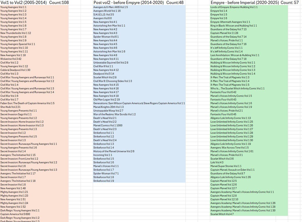Select cell 'Avengers & X-Men: AXIS Vol 1 5'
The image size is (302, 222).
(x=139, y=7)
